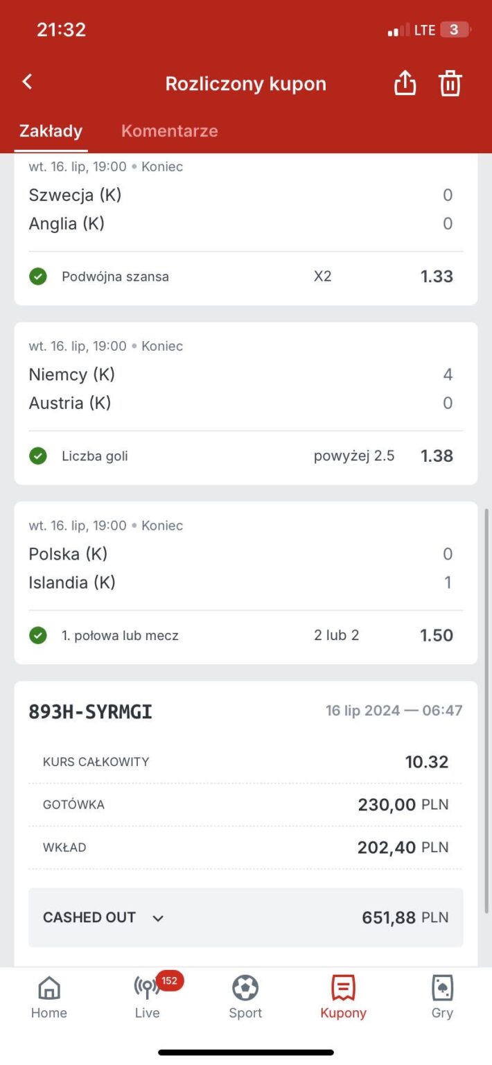This screenshot has height=1065, width=492.
Task: Delete coupon with trash icon
Action: [450, 83]
